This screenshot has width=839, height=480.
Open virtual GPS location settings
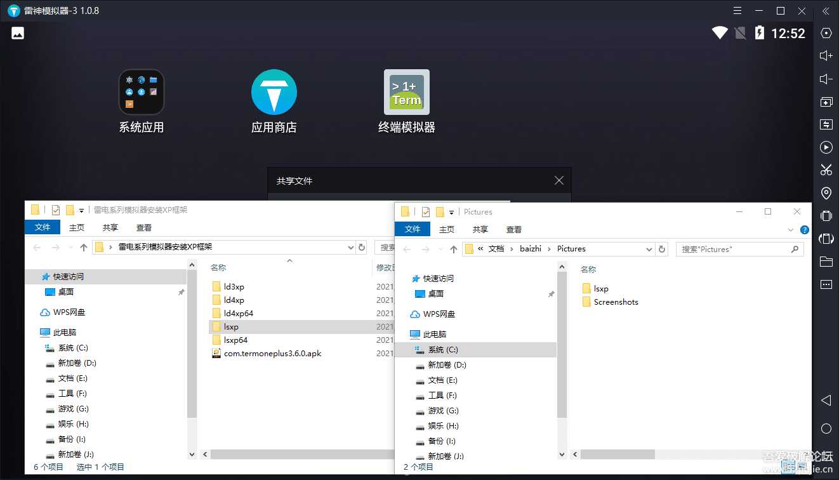826,192
